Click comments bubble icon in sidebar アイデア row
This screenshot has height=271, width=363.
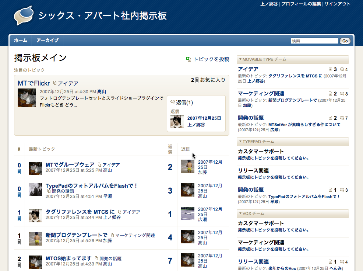342,69
